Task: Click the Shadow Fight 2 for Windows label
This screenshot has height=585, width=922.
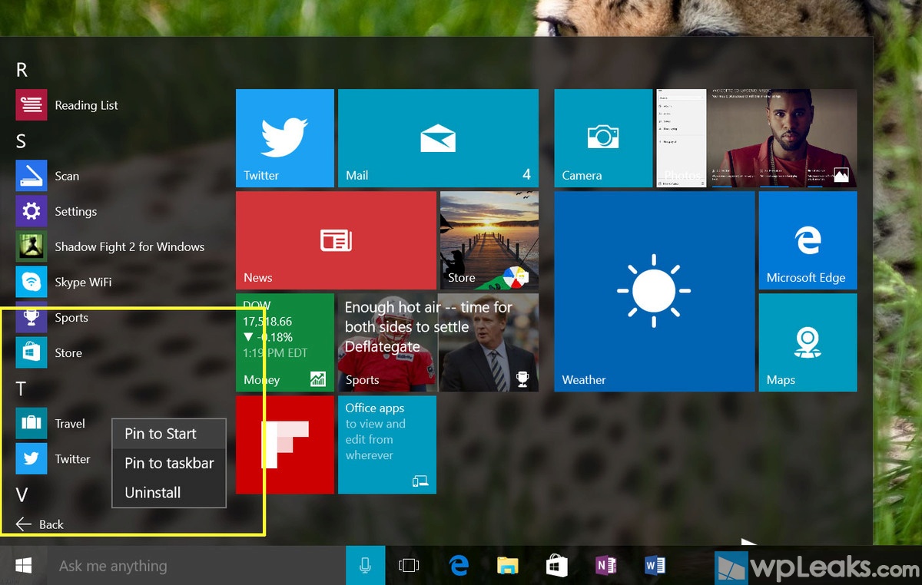Action: (x=129, y=246)
